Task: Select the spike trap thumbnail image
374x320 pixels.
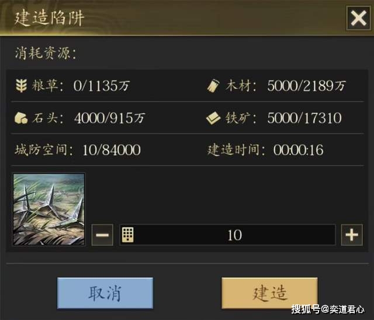Action: [49, 209]
